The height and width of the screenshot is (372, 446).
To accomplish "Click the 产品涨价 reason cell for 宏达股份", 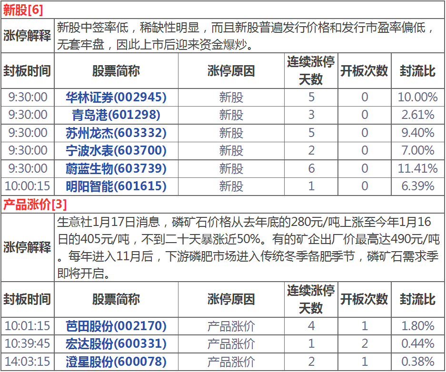I will [231, 343].
